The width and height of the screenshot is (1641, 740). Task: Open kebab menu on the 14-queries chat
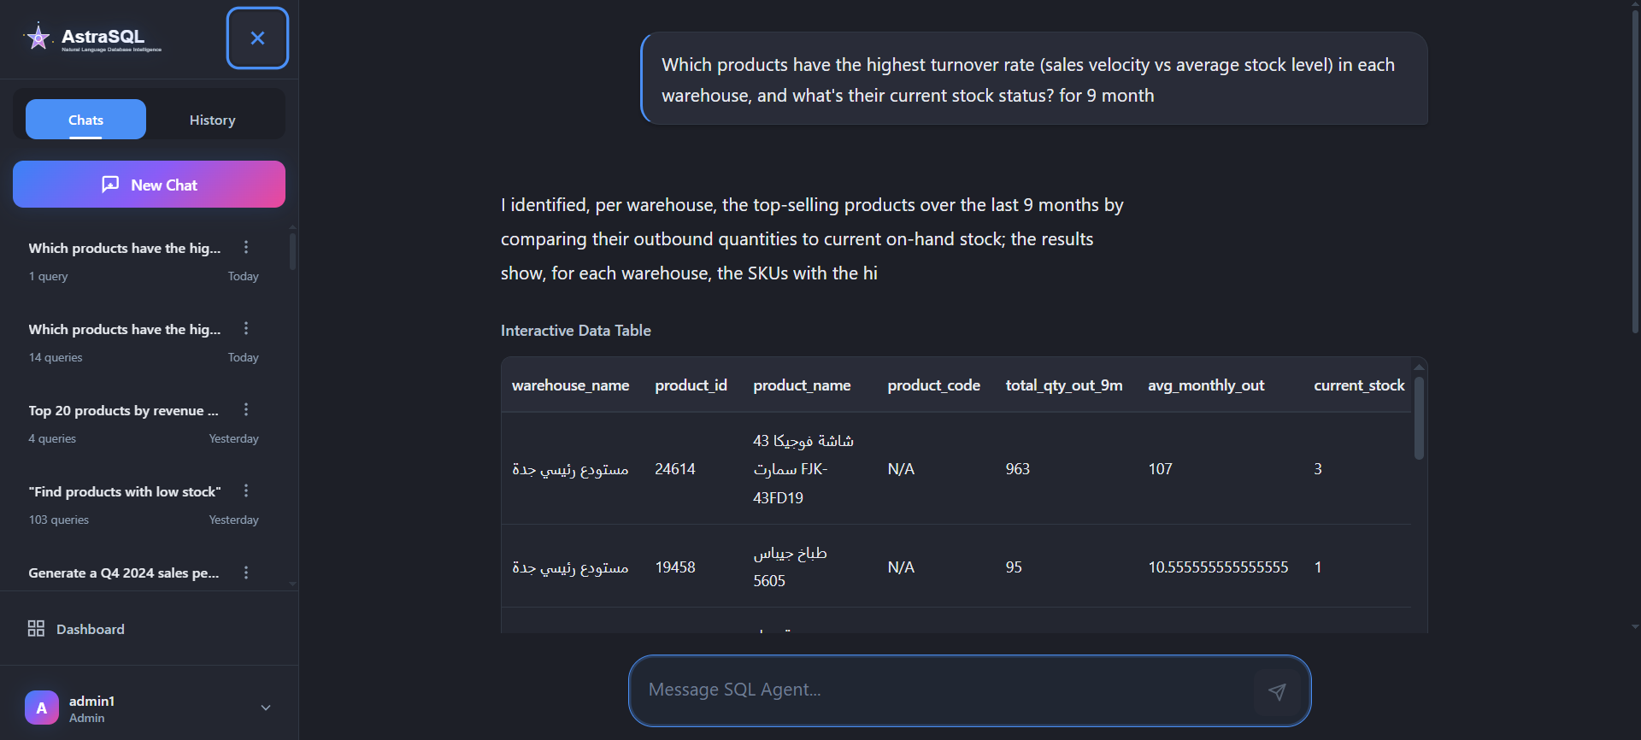246,327
